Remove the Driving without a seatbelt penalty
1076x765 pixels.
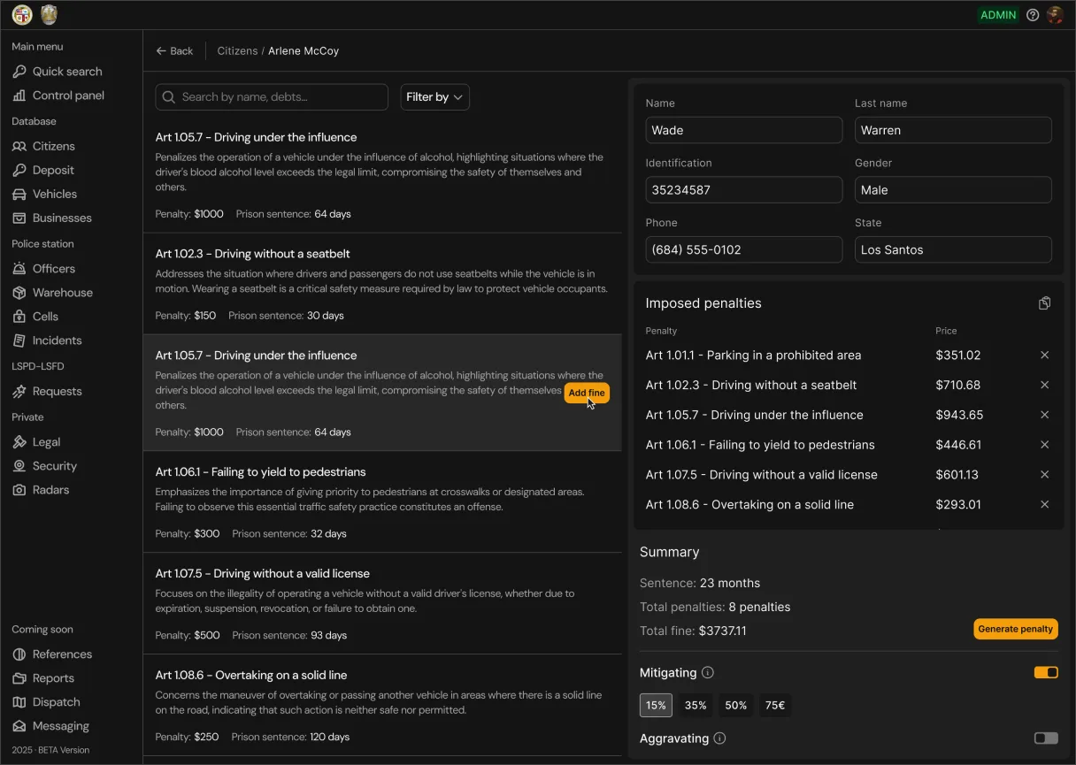(1045, 386)
